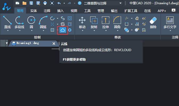Select the point dots tool
This screenshot has height=106, width=179.
[52, 24]
